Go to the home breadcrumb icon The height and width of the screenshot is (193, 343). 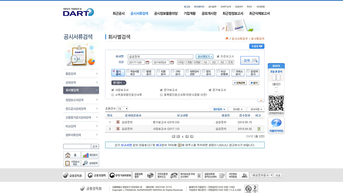tap(227, 39)
